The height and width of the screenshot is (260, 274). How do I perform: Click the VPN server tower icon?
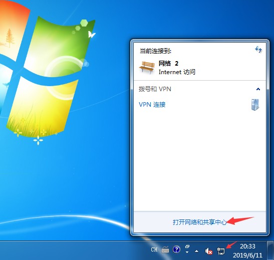coord(255,105)
